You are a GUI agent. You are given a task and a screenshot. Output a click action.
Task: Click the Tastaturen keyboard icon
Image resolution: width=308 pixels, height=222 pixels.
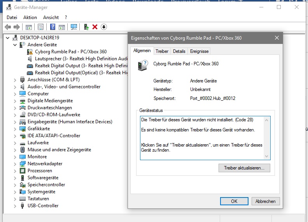(23, 199)
